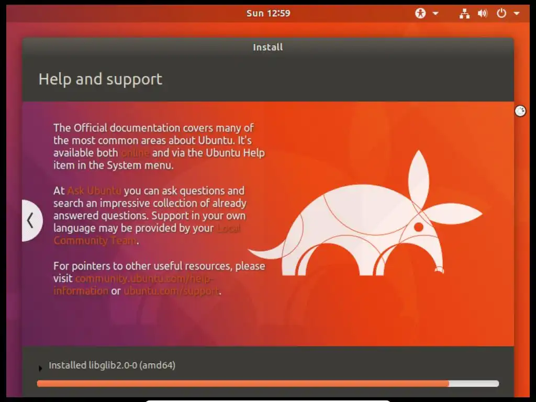Image resolution: width=536 pixels, height=402 pixels.
Task: Expand installation details triangle beside Installed libglib2.0-0
Action: click(40, 368)
